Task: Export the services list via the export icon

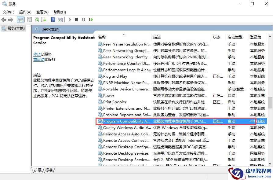Action: (x=43, y=20)
